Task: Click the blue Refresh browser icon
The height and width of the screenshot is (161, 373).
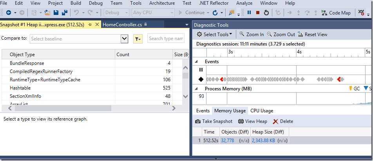Action: click(215, 13)
